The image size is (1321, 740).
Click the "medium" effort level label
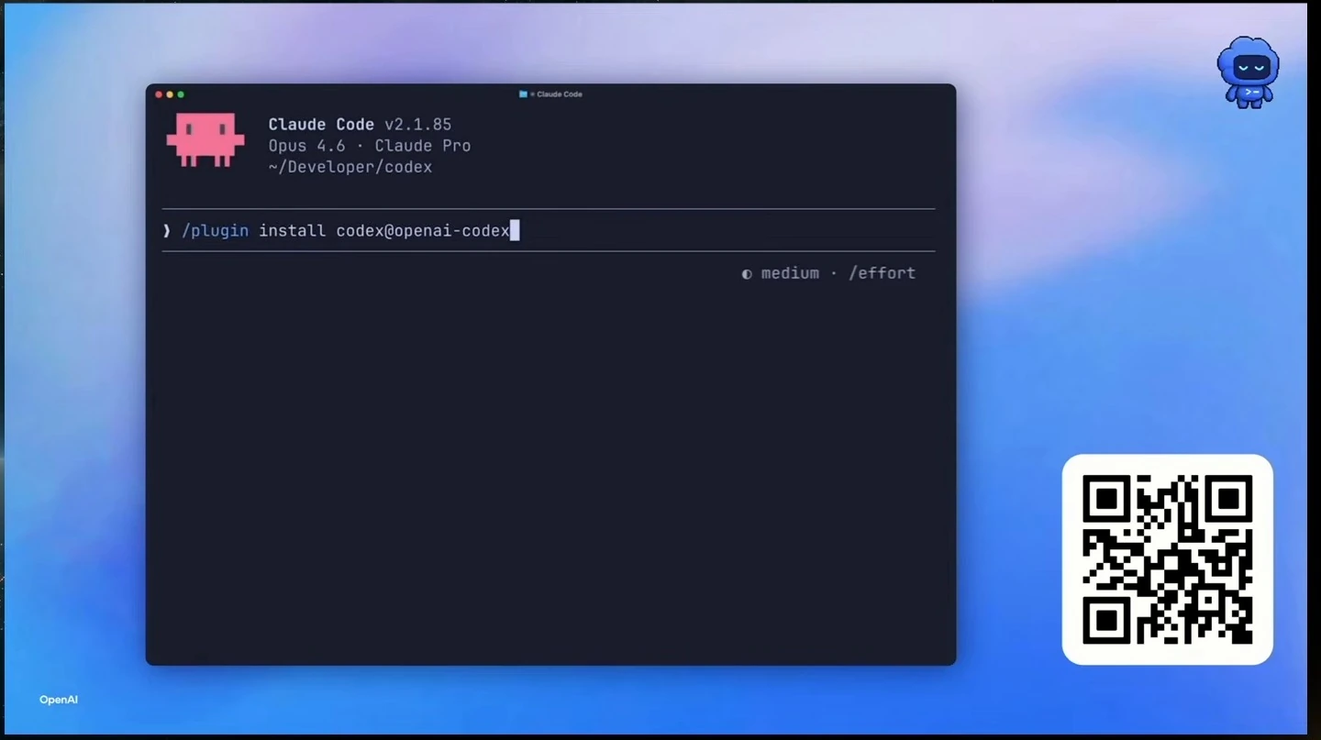[x=790, y=273]
